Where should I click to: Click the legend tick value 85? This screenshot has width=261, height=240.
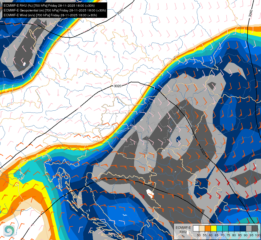click(240, 235)
